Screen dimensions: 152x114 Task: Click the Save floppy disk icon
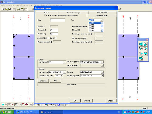pyautogui.click(x=9, y=9)
